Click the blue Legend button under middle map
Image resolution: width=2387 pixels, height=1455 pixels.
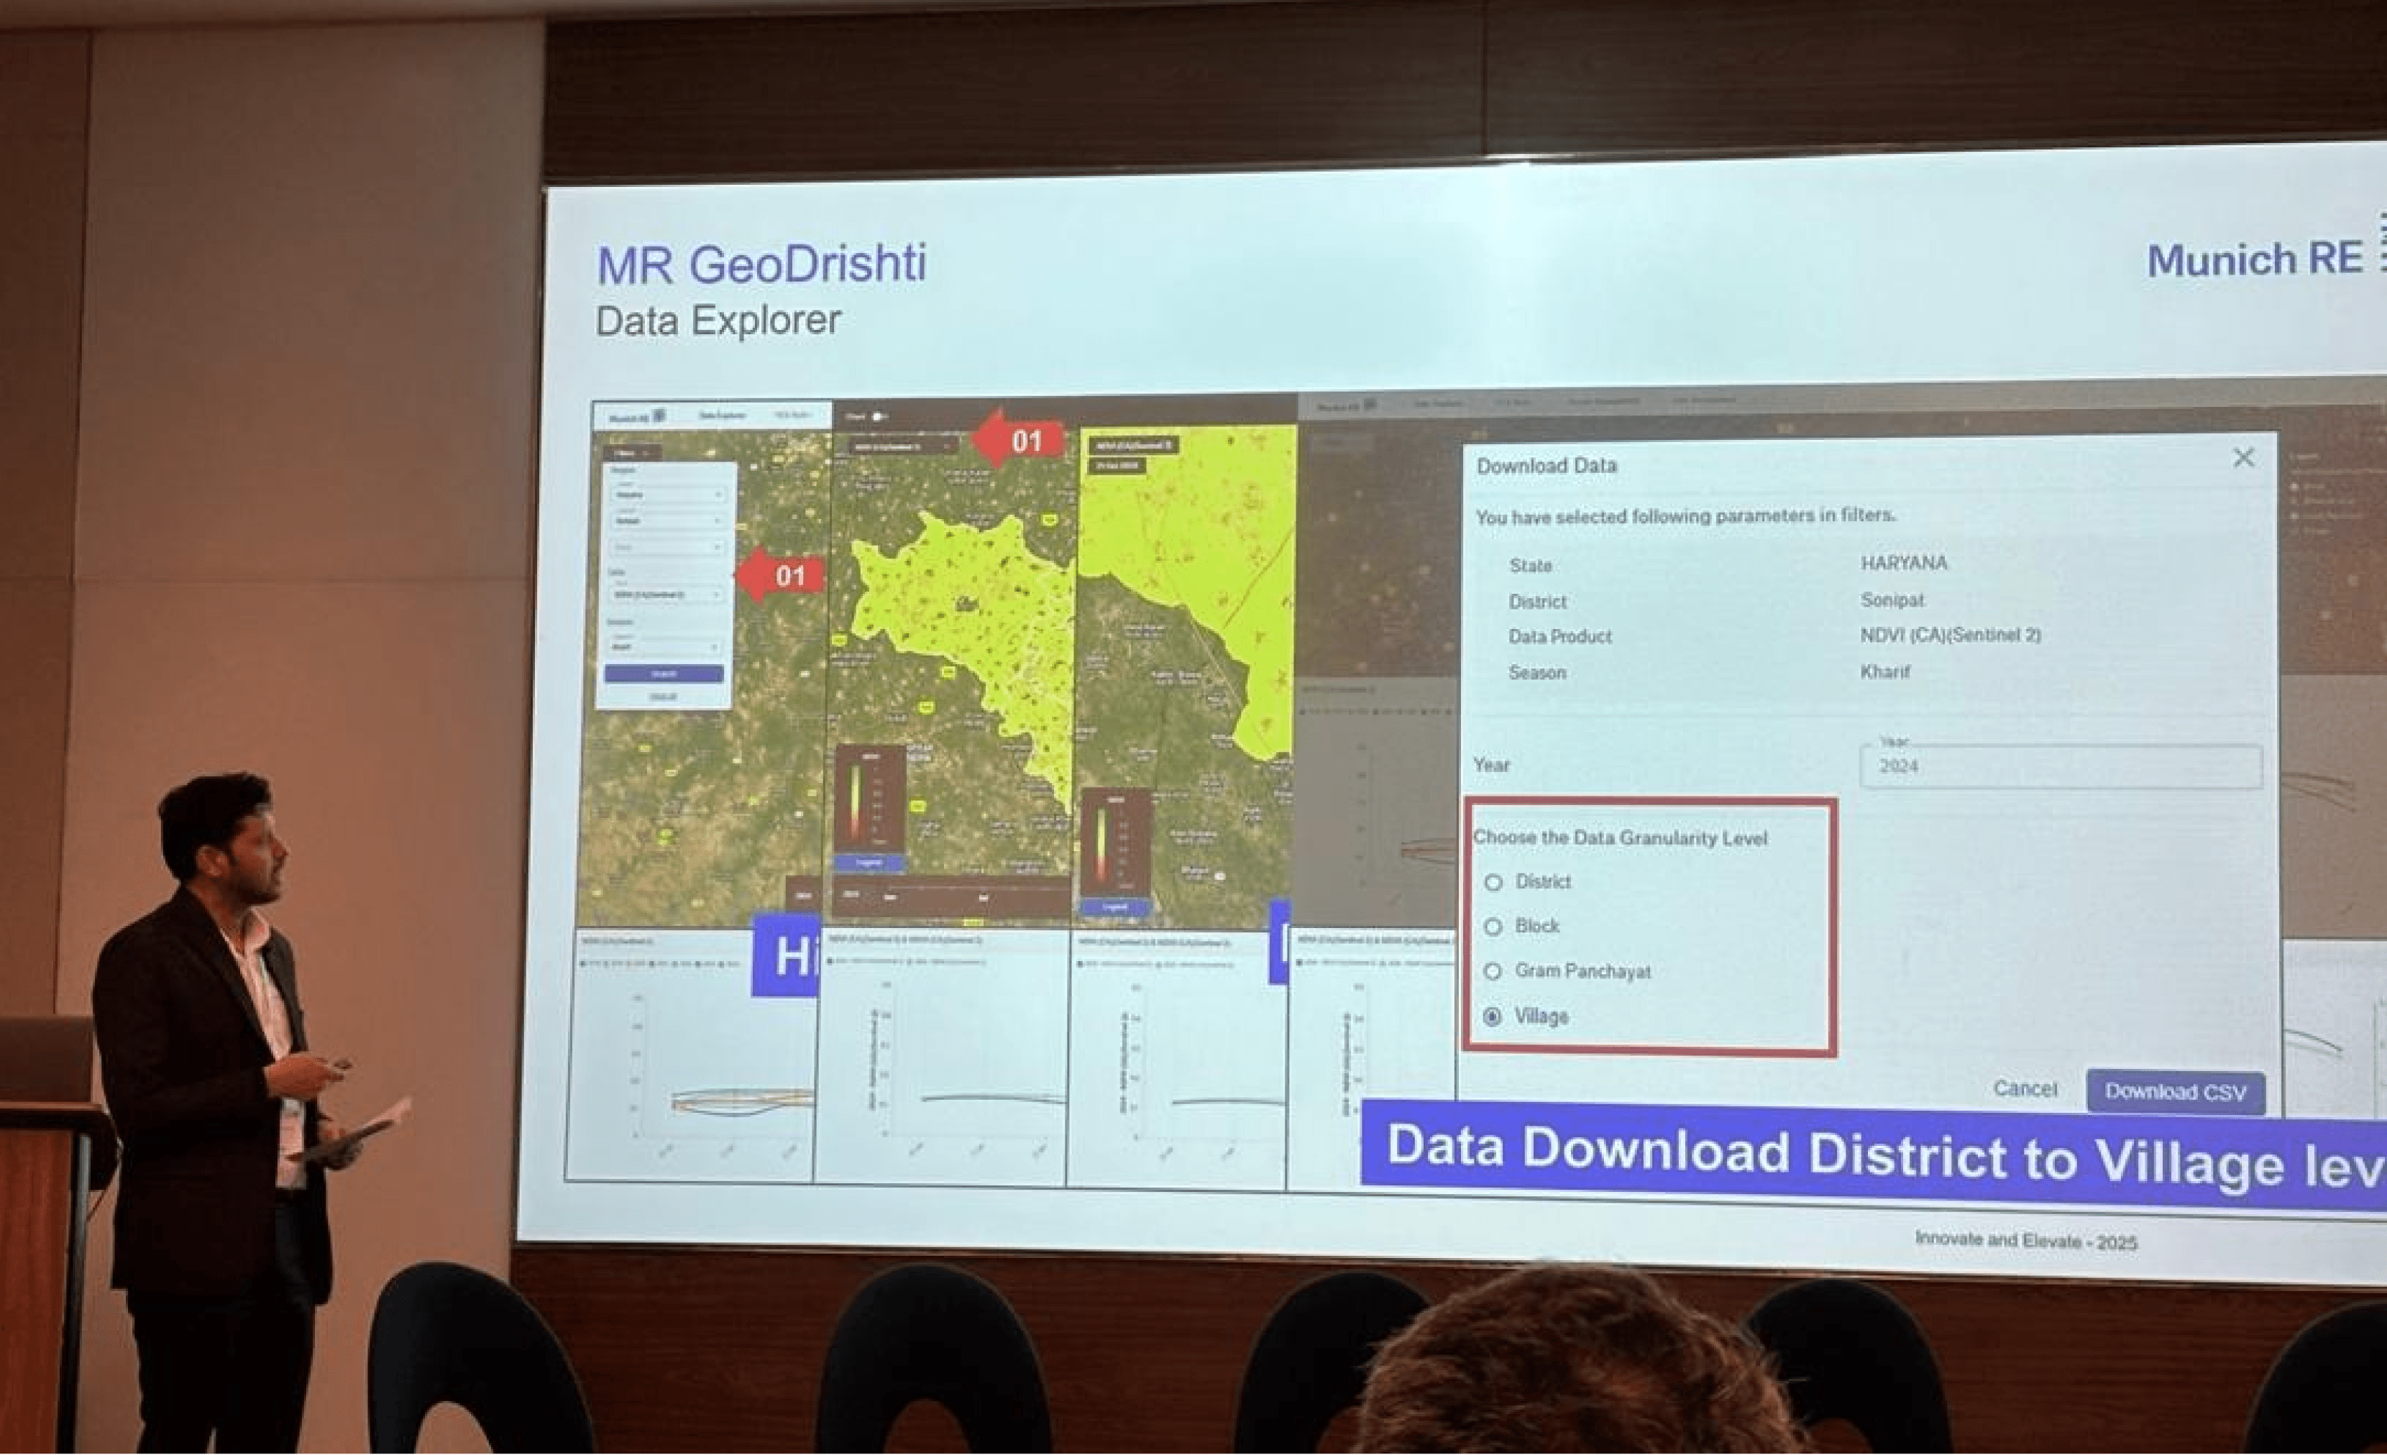[869, 862]
